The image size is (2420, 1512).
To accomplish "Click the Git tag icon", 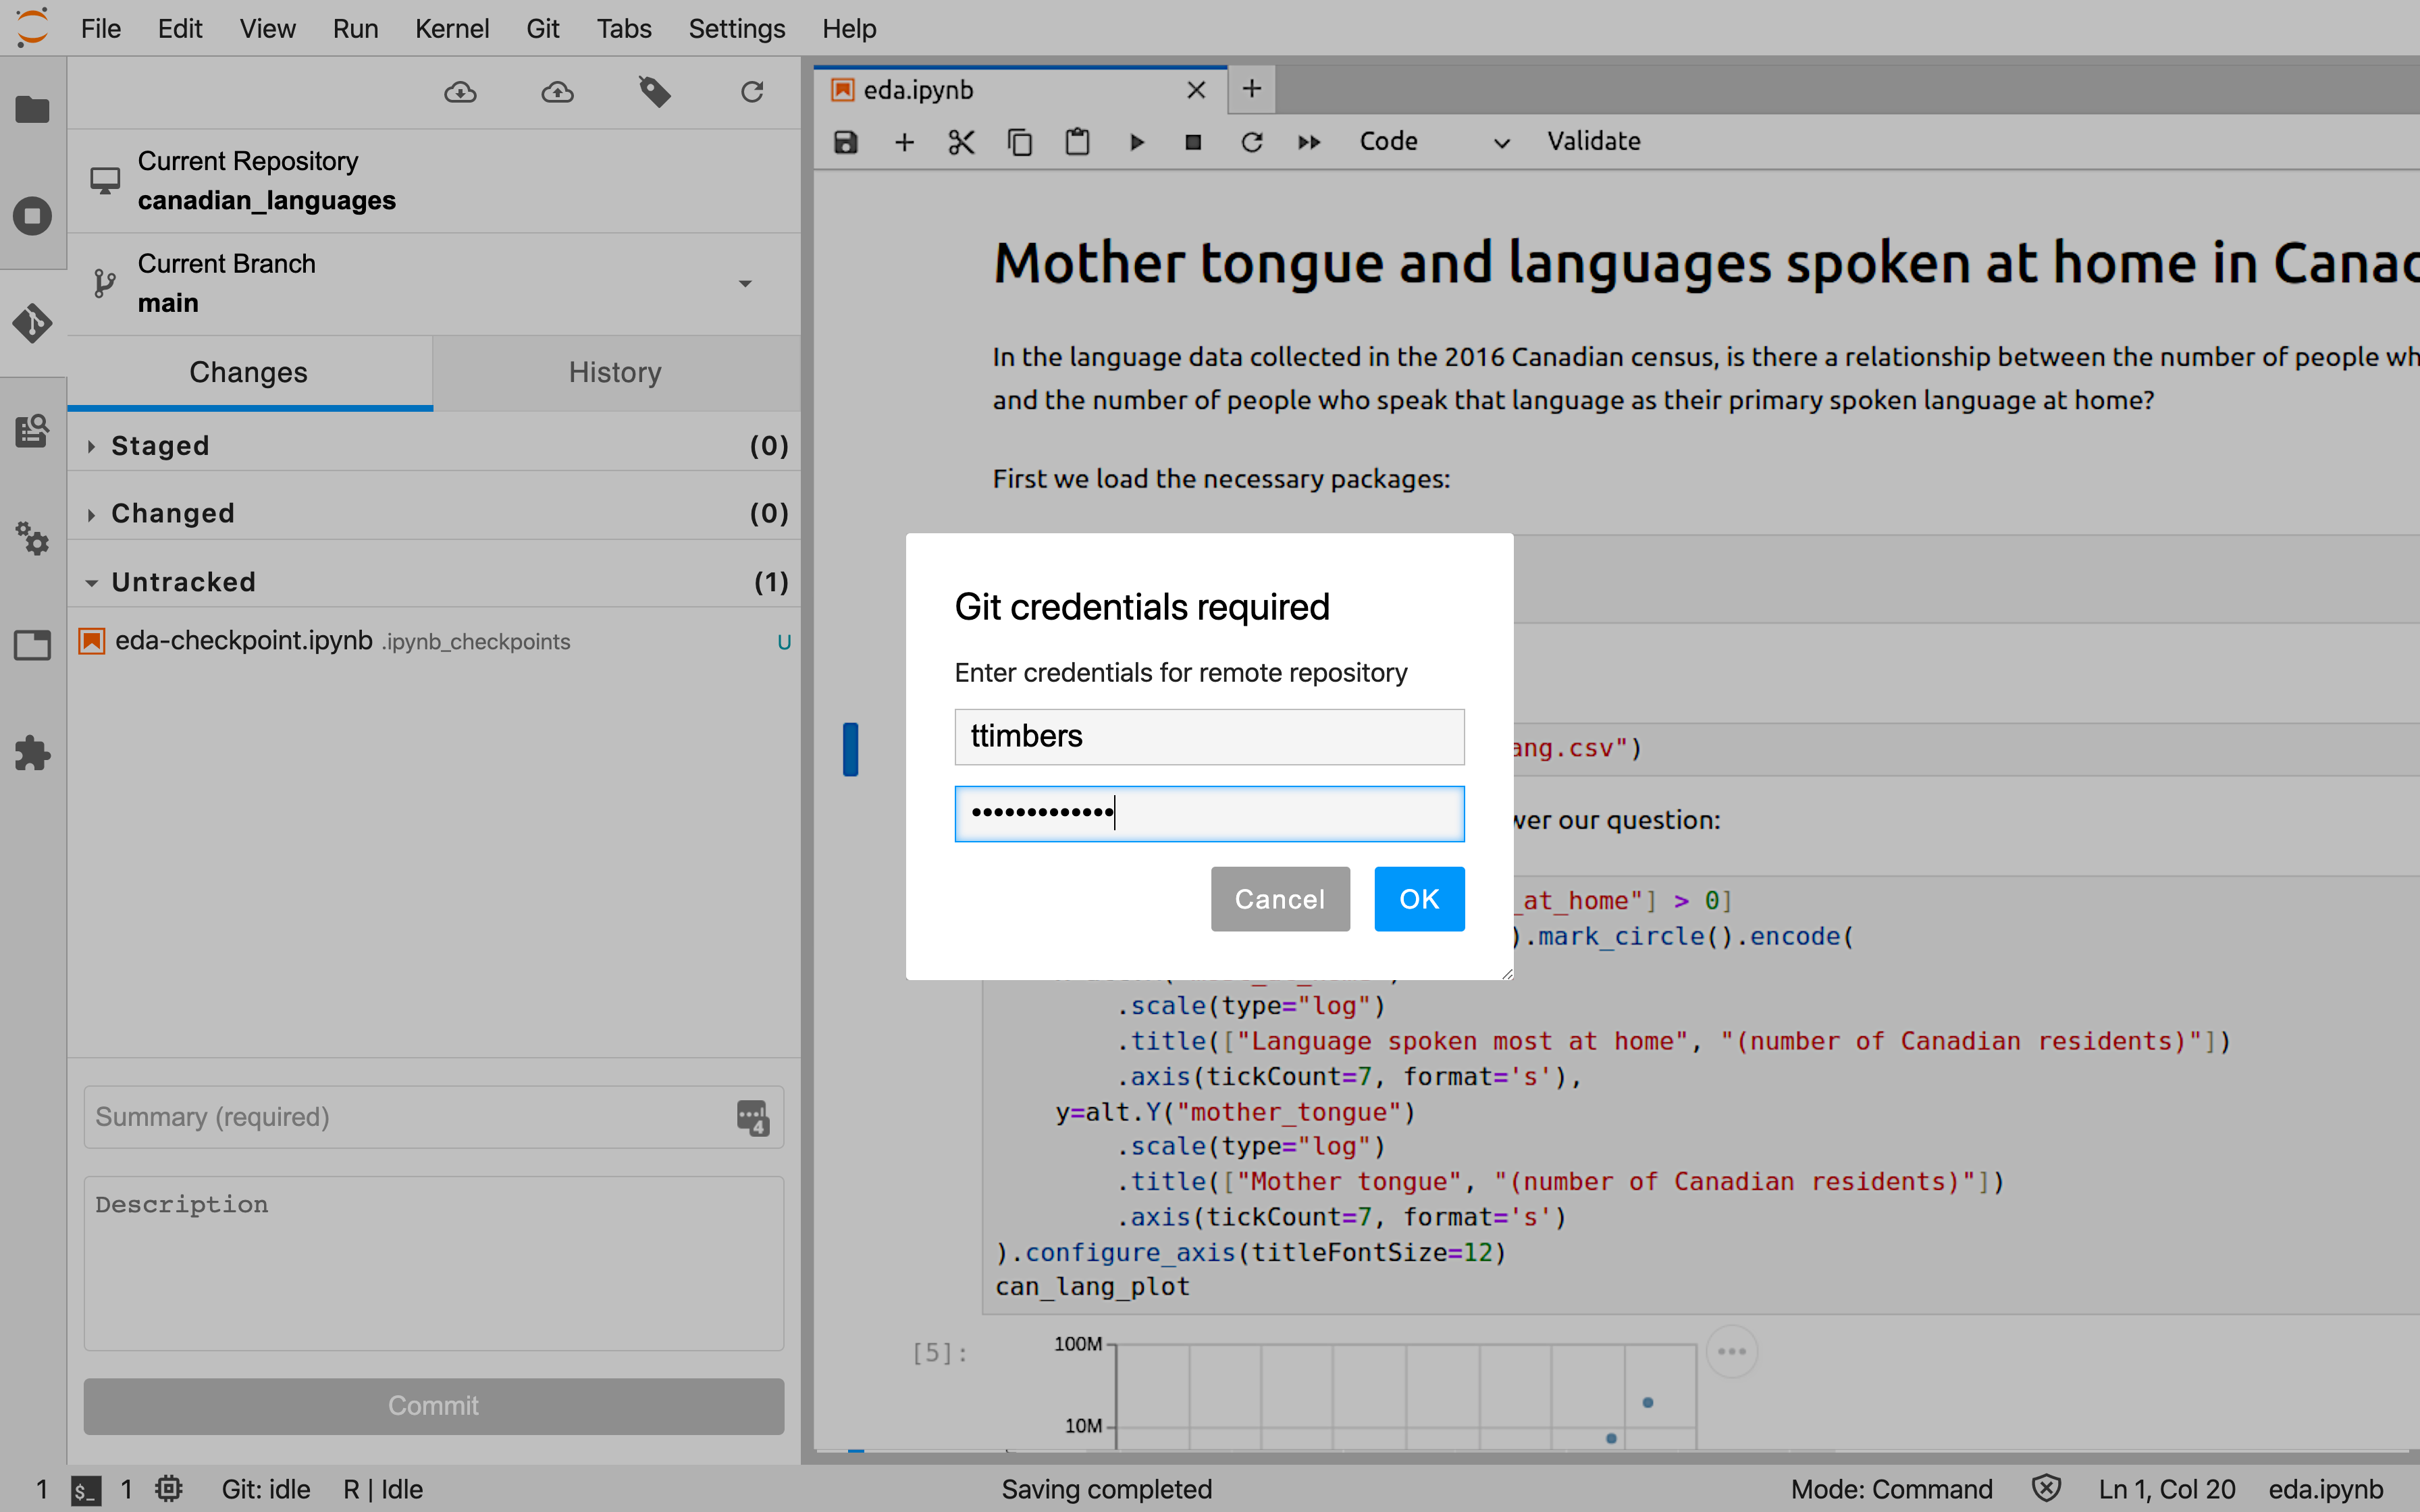I will [654, 92].
